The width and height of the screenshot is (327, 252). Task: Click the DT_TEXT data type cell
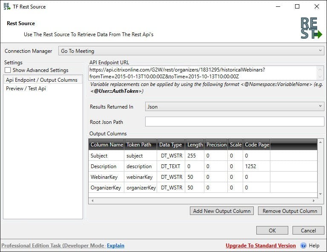170,166
